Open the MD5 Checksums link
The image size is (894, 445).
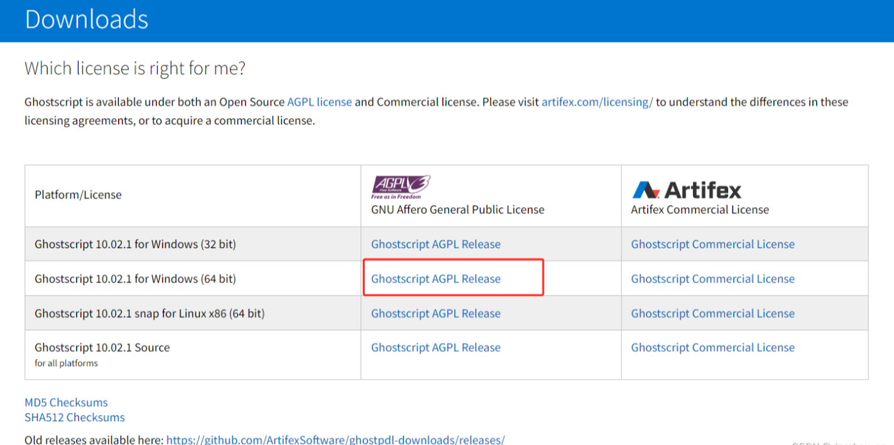(x=66, y=402)
